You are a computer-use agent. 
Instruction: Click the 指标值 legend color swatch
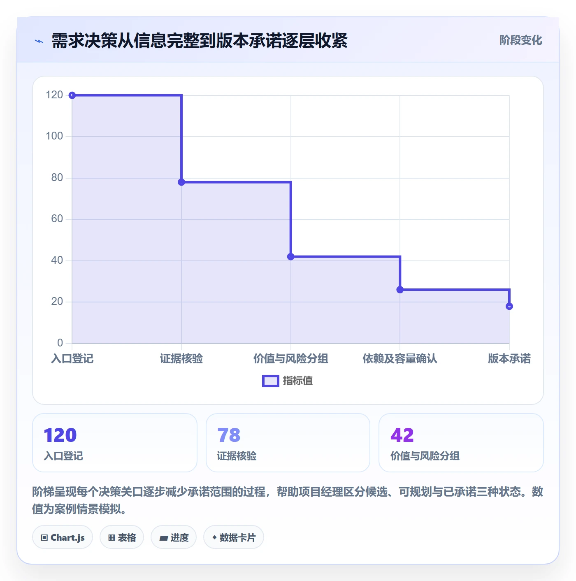click(271, 381)
